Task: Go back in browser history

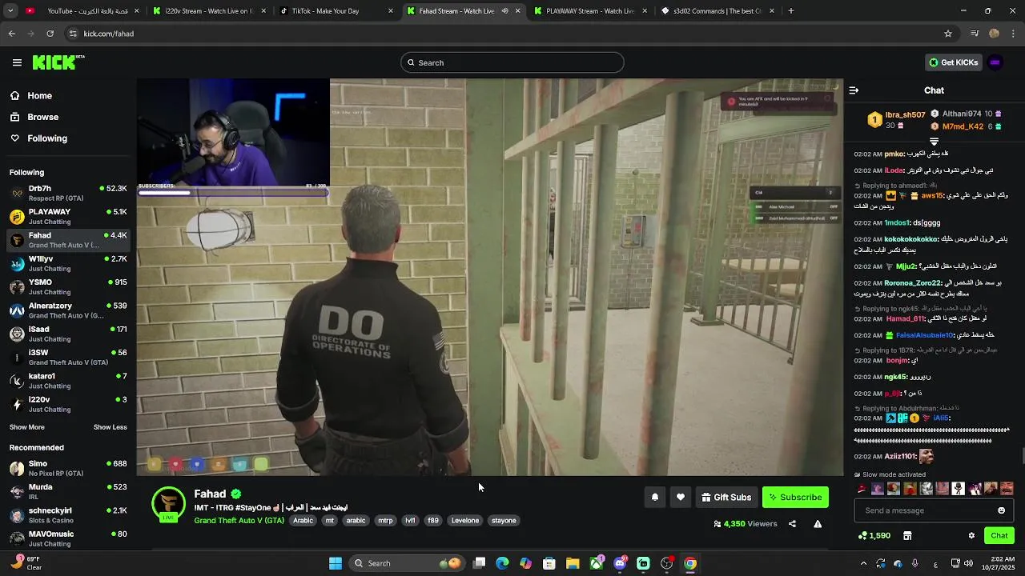Action: 11,34
